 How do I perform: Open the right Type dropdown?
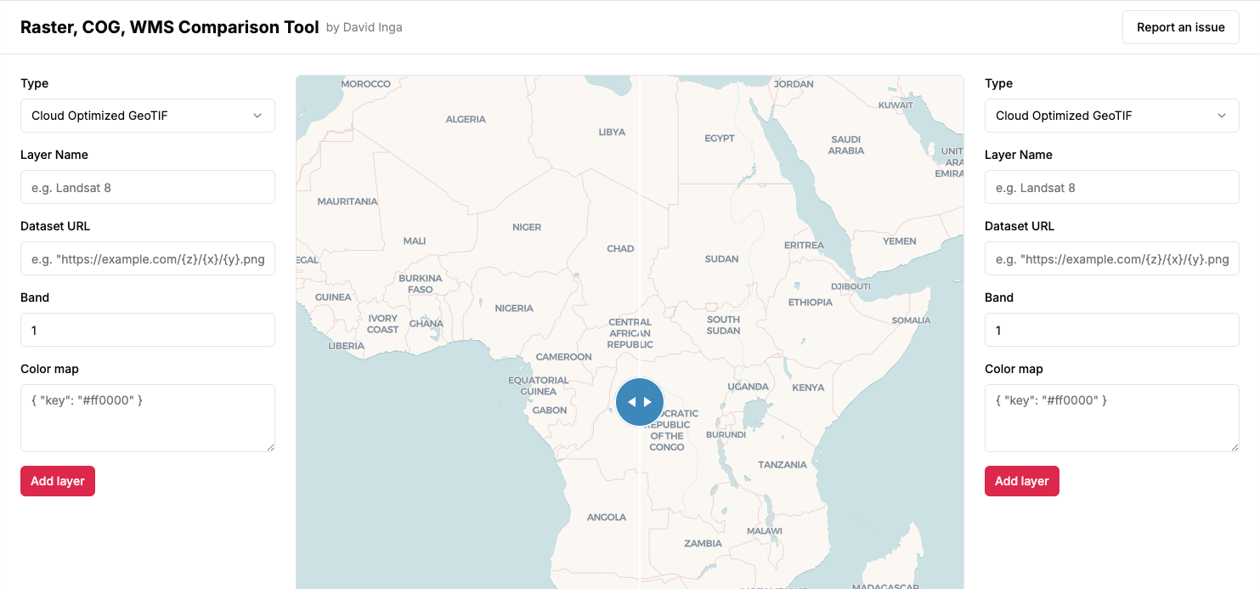(x=1112, y=116)
